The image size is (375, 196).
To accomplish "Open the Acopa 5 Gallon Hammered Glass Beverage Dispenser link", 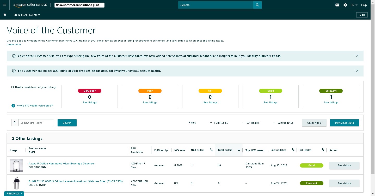I will pyautogui.click(x=62, y=164).
